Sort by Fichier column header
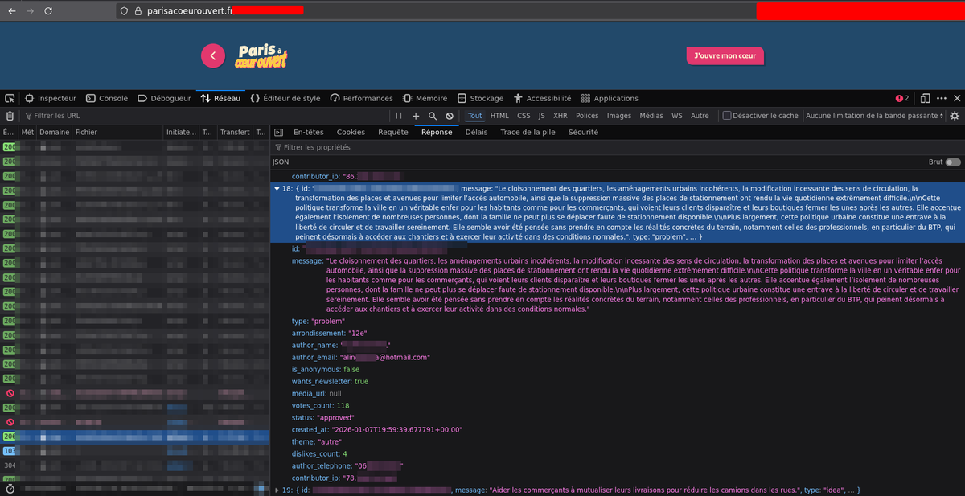 pyautogui.click(x=118, y=132)
